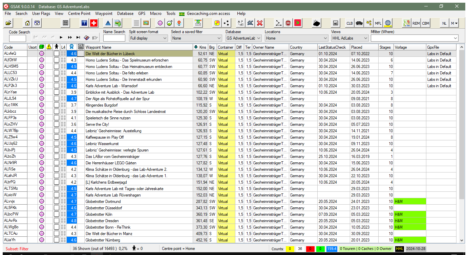The height and width of the screenshot is (255, 468).
Task: Tick user flag checkbox for ALtoZh row
Action: point(56,156)
